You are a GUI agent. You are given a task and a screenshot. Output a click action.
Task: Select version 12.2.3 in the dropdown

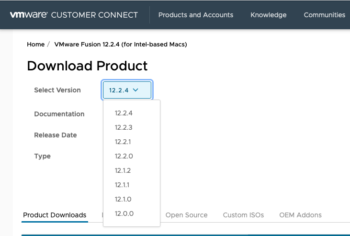124,128
